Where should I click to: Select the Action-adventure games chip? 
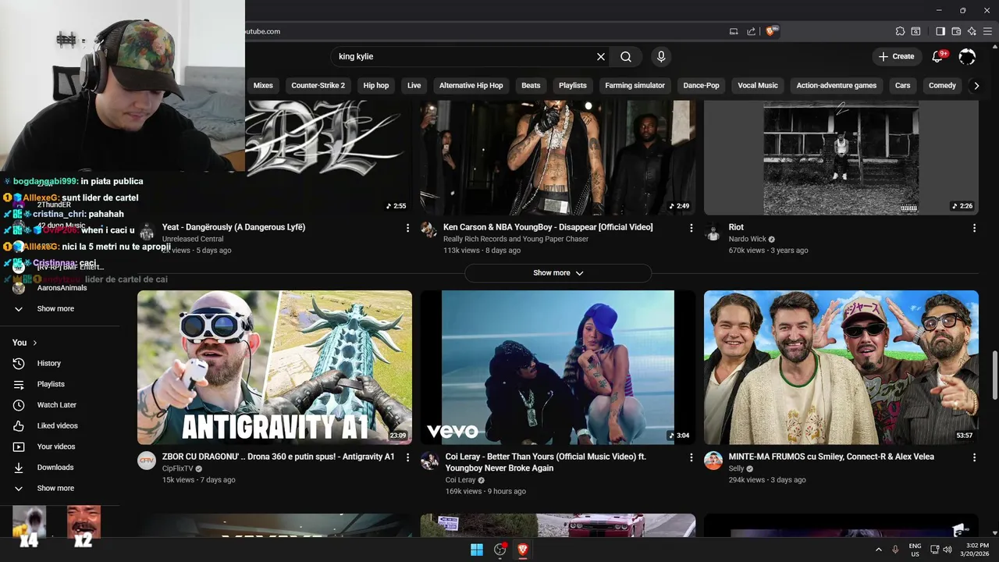click(837, 86)
